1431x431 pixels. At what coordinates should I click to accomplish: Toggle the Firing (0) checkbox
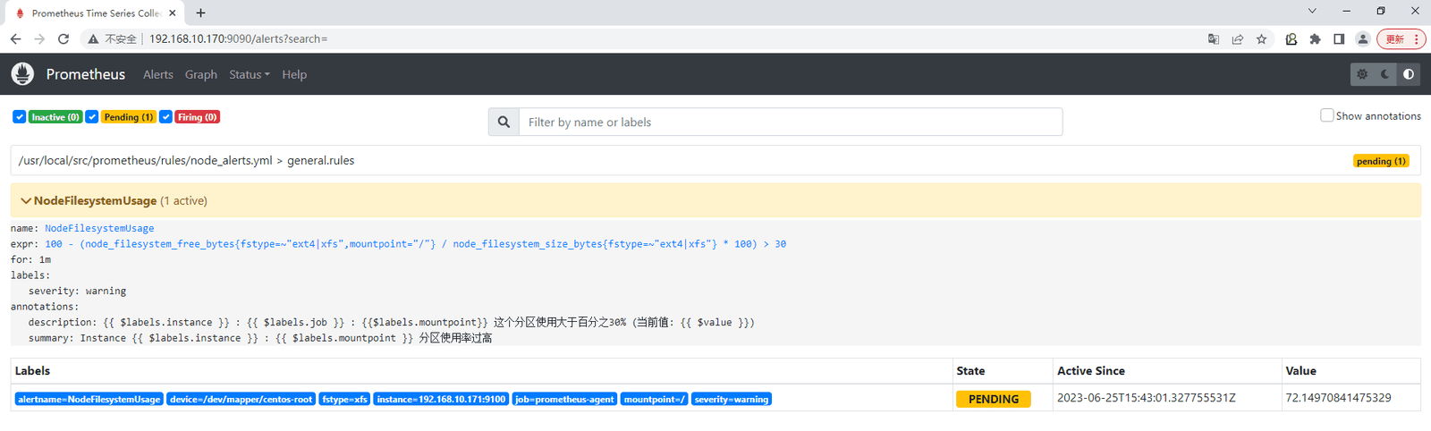[x=165, y=117]
